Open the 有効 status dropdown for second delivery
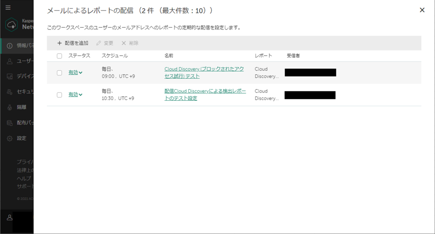 click(x=75, y=94)
